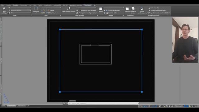Click the top-left viewport grip
Viewport: 199px width, 112px height.
[x=60, y=30]
